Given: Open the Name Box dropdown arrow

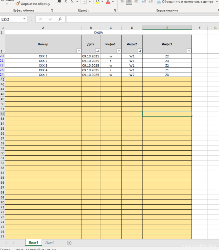Looking at the screenshot, I should coord(24,19).
